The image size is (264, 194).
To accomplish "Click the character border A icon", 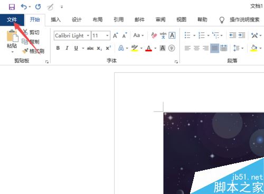I will (x=172, y=35).
